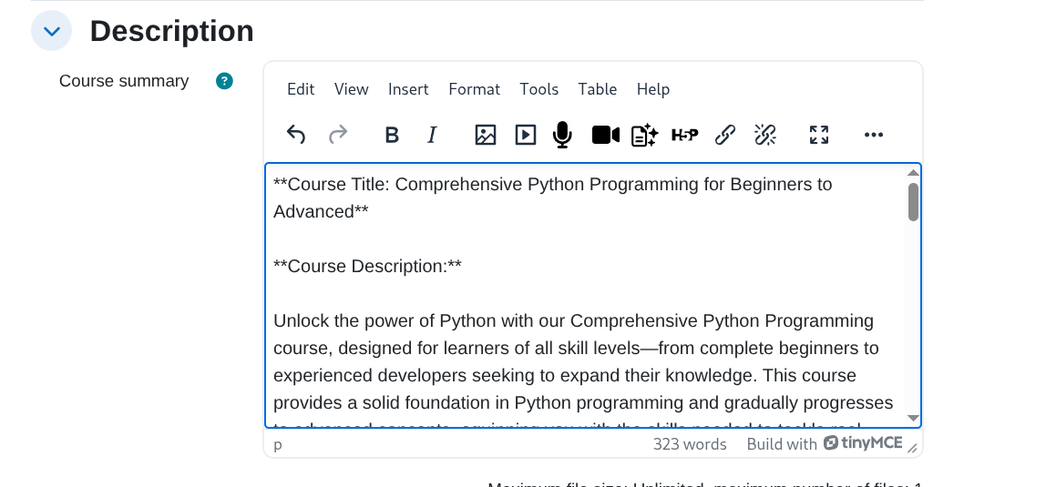Configure H5P content button
Image resolution: width=1046 pixels, height=487 pixels.
coord(684,135)
